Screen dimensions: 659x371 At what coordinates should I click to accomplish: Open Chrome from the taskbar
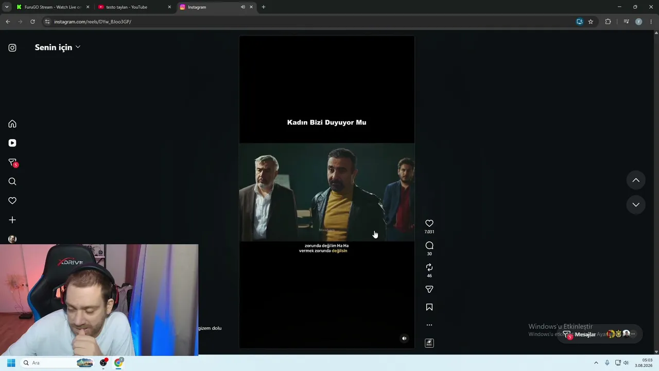click(x=118, y=363)
